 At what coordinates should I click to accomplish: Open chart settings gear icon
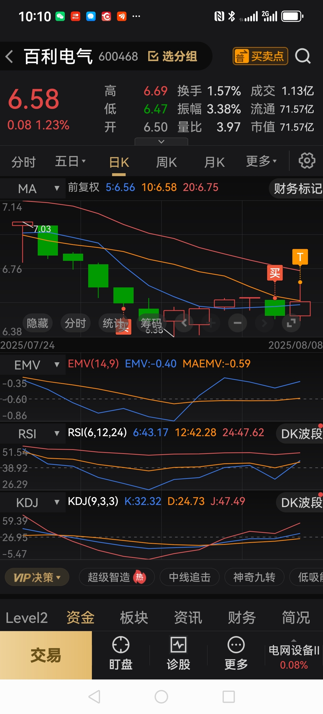[307, 160]
